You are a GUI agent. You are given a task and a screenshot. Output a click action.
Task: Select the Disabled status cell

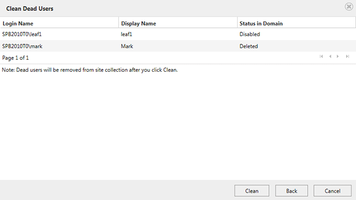point(250,34)
